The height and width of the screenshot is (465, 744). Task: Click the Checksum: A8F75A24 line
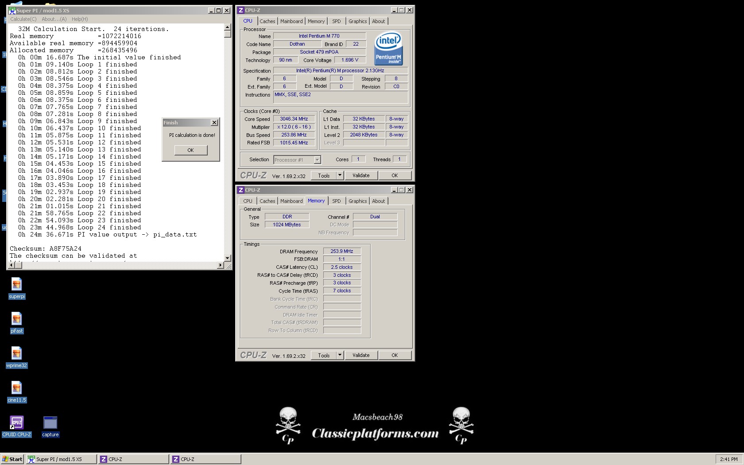pos(46,249)
